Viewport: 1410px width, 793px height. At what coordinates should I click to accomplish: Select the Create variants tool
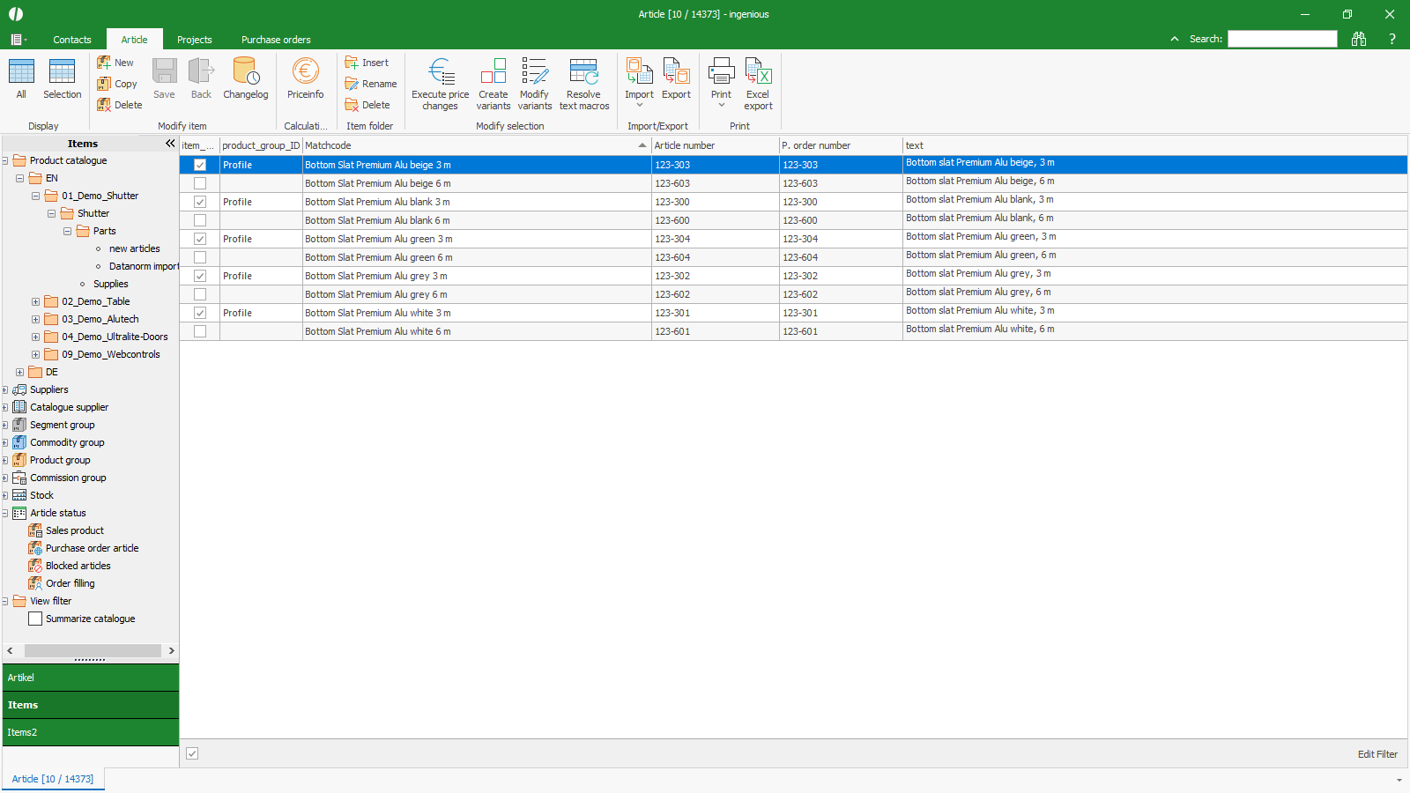[493, 72]
